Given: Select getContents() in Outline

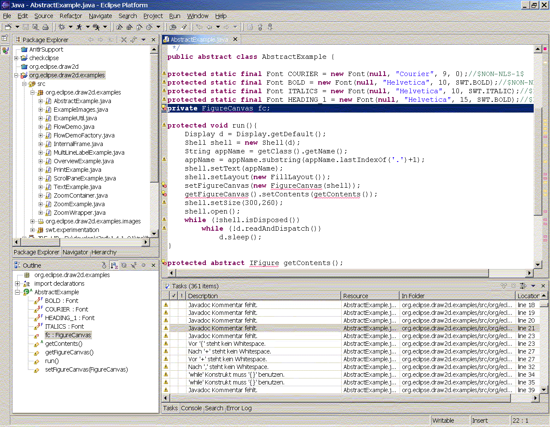Looking at the screenshot, I should 64,344.
